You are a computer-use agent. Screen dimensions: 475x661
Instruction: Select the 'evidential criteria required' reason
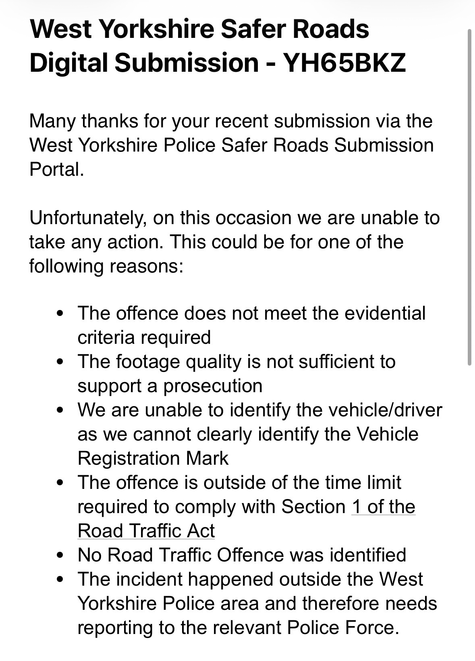tap(251, 313)
